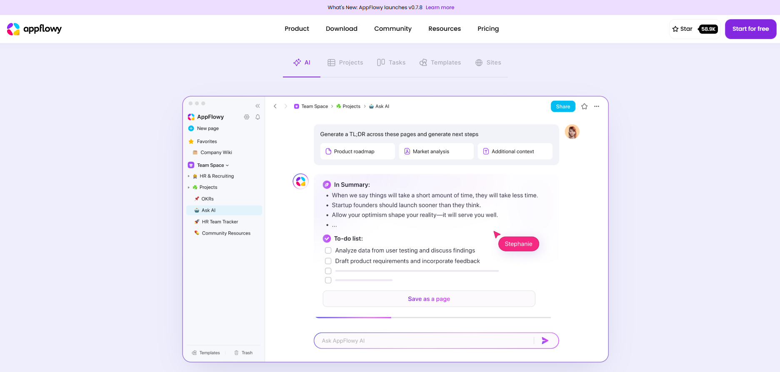Click the Team Space icon in the sidebar
780x372 pixels.
[191, 165]
